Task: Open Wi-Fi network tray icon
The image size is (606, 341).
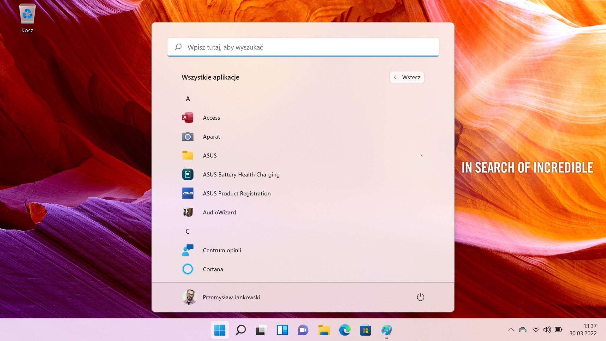Action: (536, 330)
